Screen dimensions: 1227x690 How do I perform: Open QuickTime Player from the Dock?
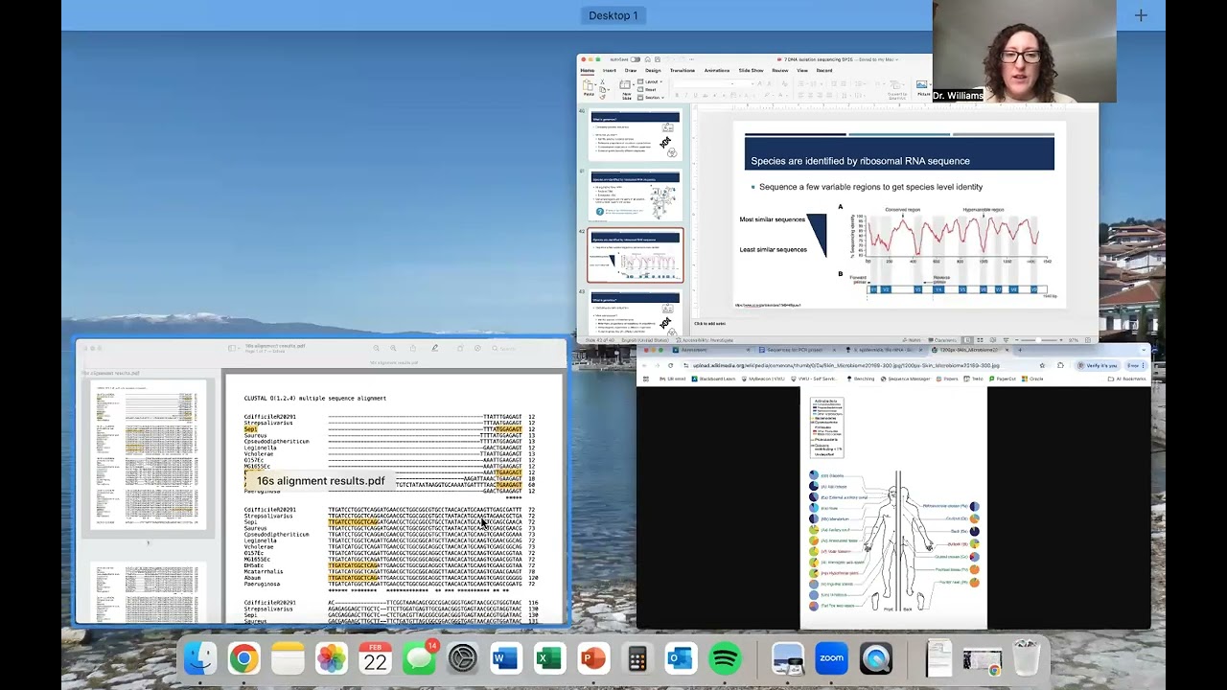point(875,658)
